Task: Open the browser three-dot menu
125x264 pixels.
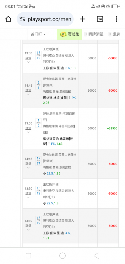Action: [117, 19]
